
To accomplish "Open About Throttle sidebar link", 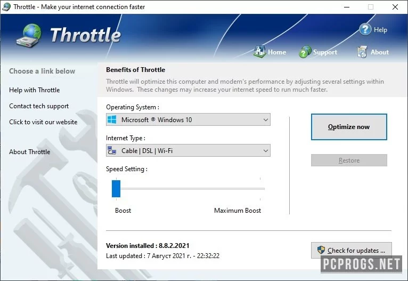I will pyautogui.click(x=30, y=152).
